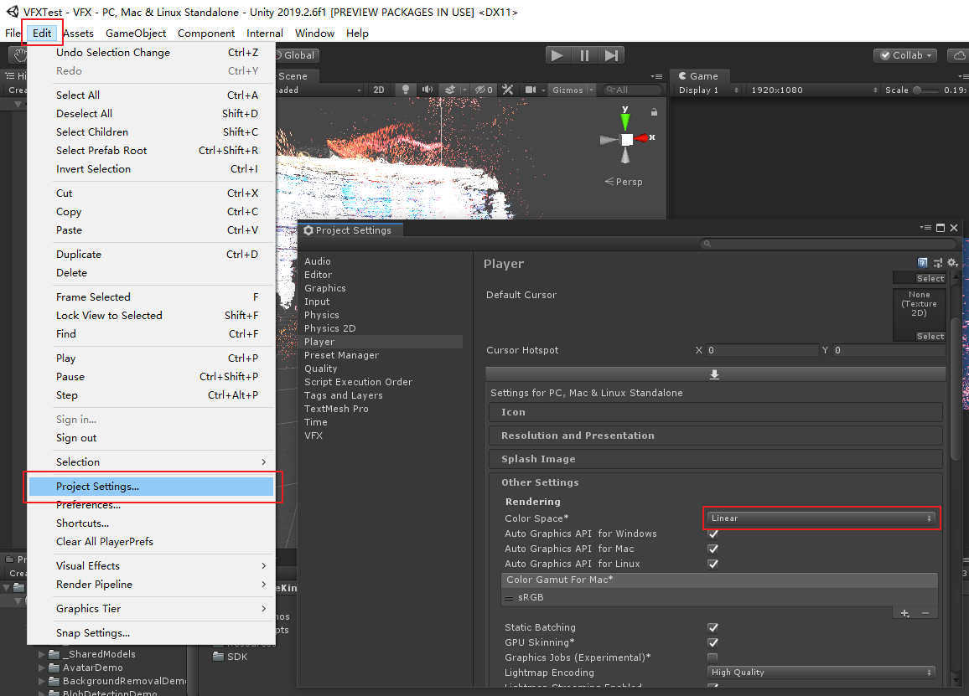The image size is (969, 696).
Task: Expand the Splash Image section
Action: point(715,459)
